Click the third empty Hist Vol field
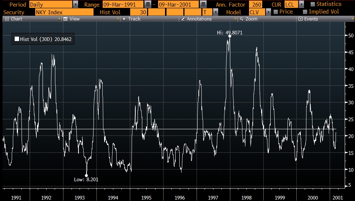The height and width of the screenshot is (201, 355). point(175,12)
